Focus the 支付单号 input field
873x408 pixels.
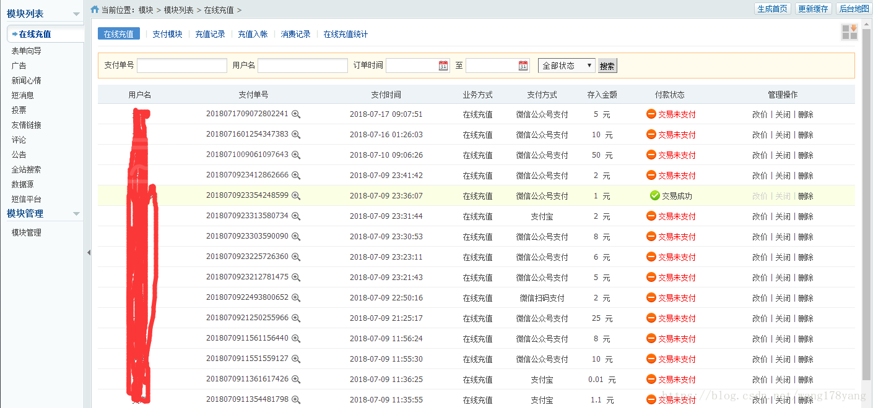(x=182, y=66)
